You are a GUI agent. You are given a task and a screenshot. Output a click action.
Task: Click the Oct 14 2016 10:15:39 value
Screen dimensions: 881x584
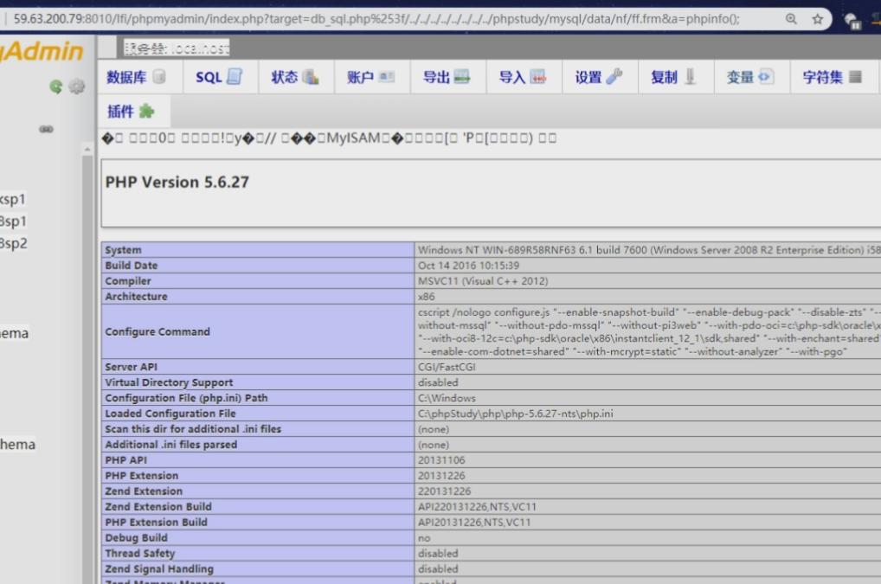pos(468,266)
